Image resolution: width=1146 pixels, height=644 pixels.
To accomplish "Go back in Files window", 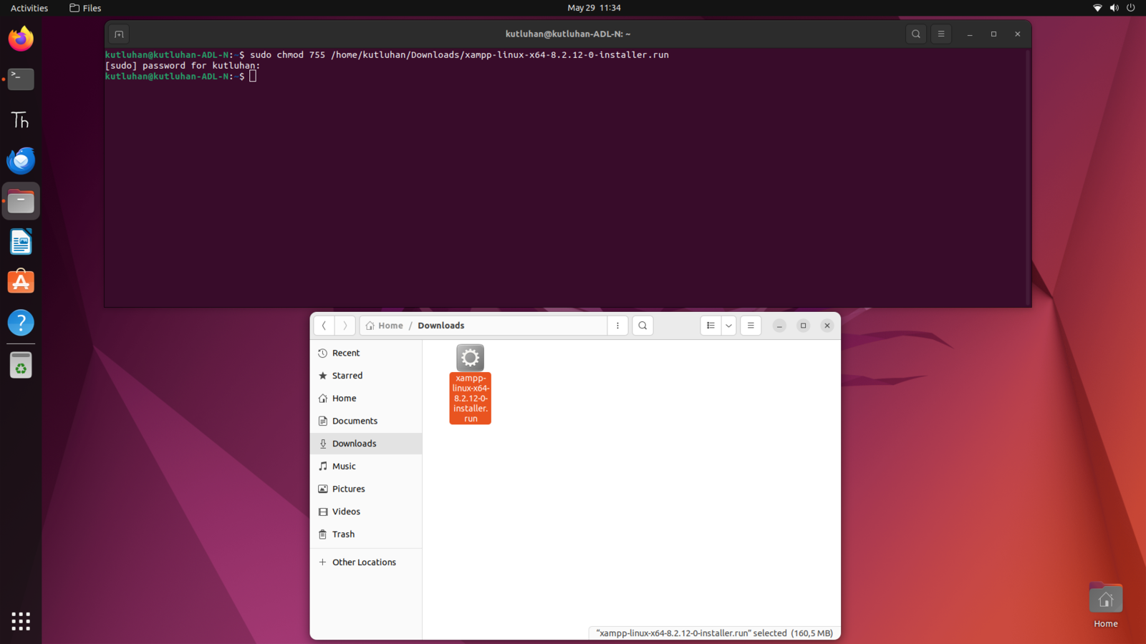I will point(324,326).
